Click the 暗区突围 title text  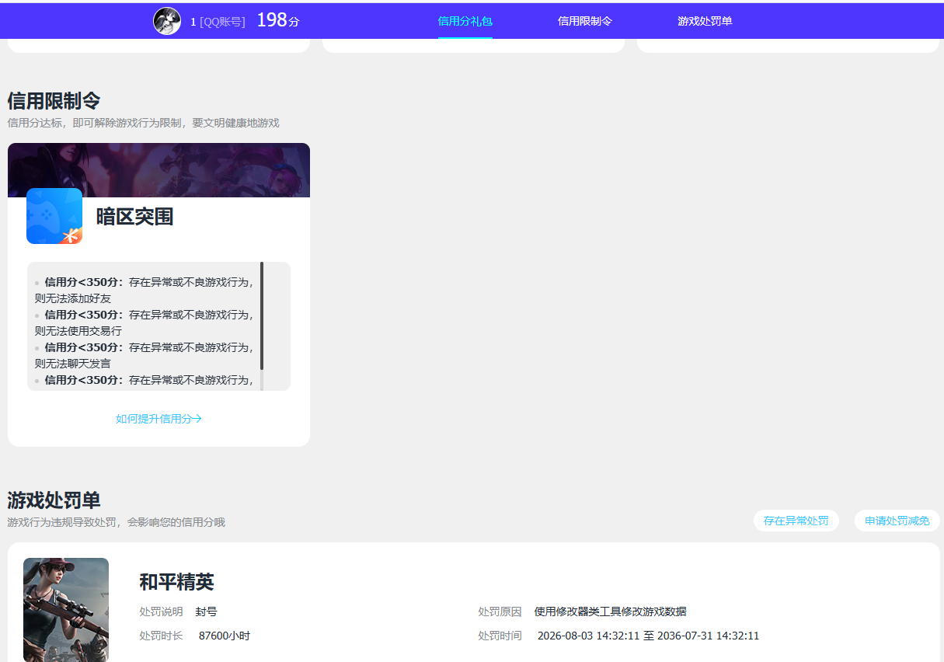click(134, 217)
